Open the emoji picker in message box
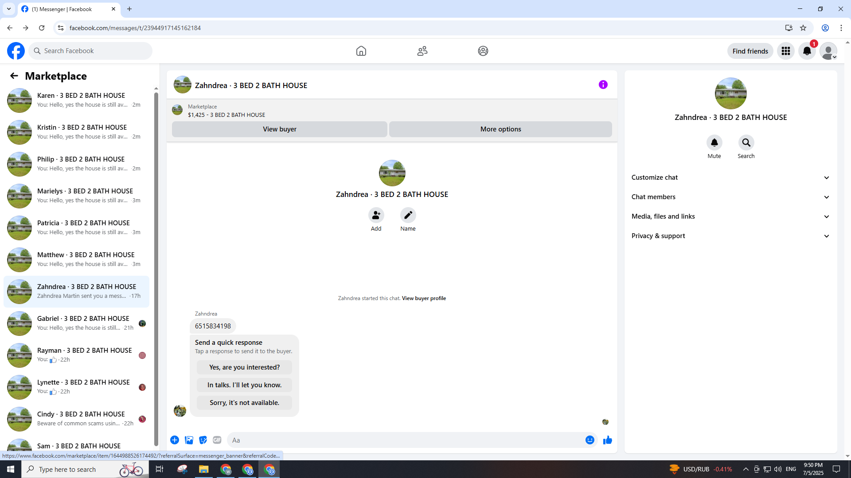 coord(589,440)
